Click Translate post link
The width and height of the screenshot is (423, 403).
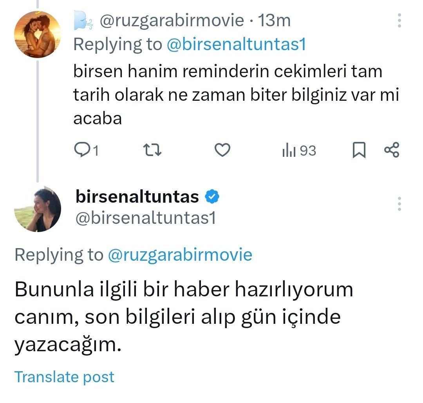pyautogui.click(x=64, y=377)
